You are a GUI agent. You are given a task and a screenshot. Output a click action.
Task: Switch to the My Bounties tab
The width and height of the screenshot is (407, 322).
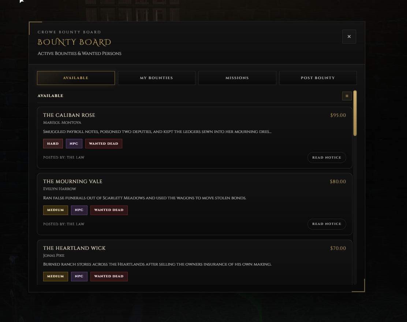coord(157,78)
